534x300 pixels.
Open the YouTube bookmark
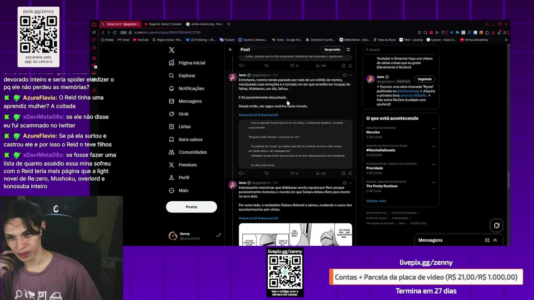pyautogui.click(x=141, y=40)
